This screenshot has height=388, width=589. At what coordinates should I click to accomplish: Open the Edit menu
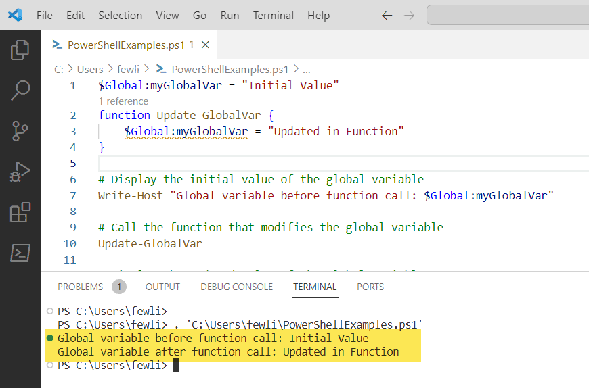coord(76,16)
